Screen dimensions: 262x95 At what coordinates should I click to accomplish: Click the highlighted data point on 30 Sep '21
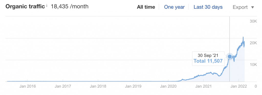click(230, 56)
